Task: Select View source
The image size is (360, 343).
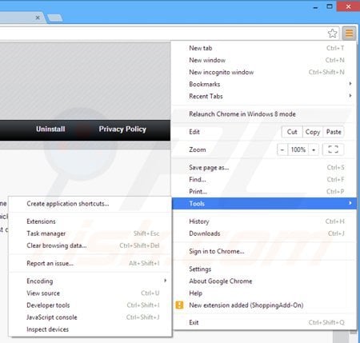Action: (90, 293)
